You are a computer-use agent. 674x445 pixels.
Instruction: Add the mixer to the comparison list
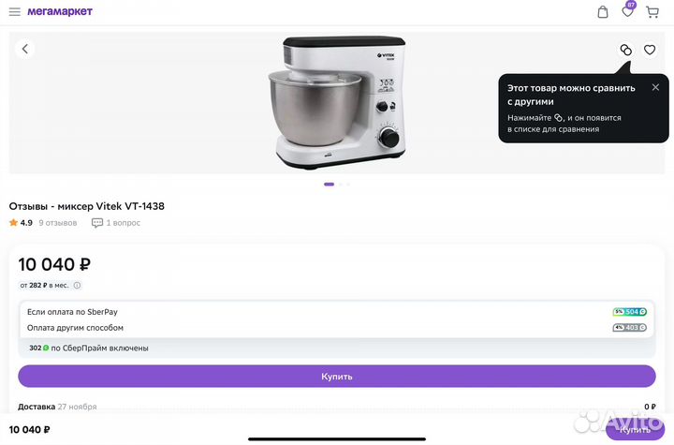point(626,50)
